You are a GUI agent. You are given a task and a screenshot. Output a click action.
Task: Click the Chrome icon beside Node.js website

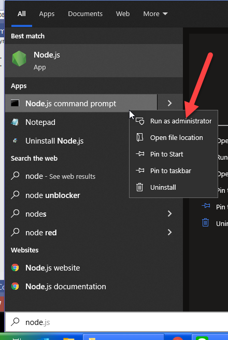tap(15, 267)
